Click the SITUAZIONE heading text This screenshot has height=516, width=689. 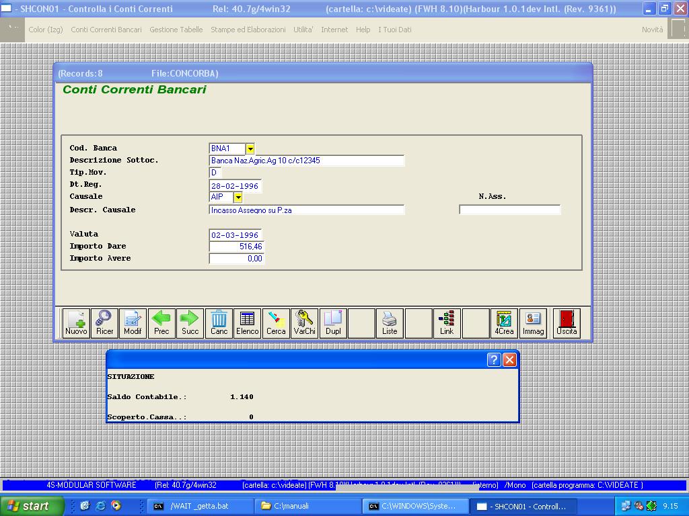pyautogui.click(x=131, y=376)
